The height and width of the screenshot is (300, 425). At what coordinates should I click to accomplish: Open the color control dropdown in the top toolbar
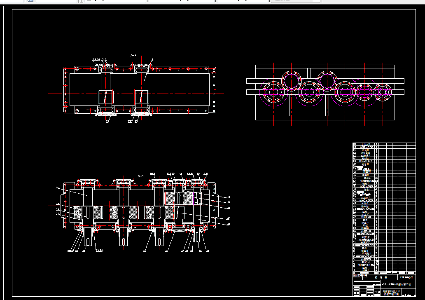click(x=116, y=1)
